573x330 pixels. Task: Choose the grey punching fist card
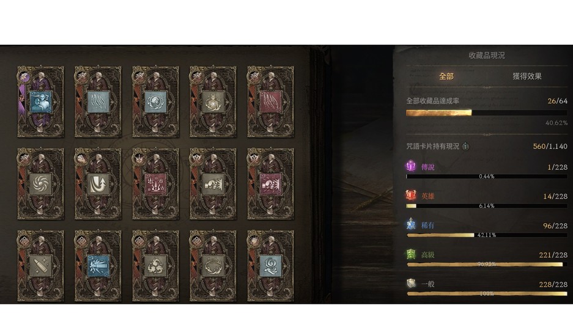click(x=213, y=183)
